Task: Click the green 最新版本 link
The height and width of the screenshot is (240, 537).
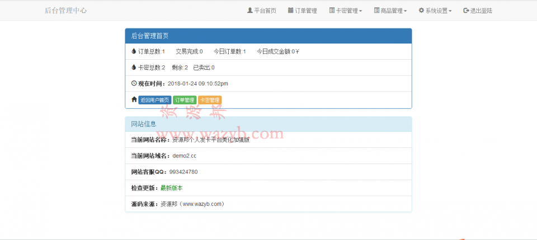Action: pos(172,188)
